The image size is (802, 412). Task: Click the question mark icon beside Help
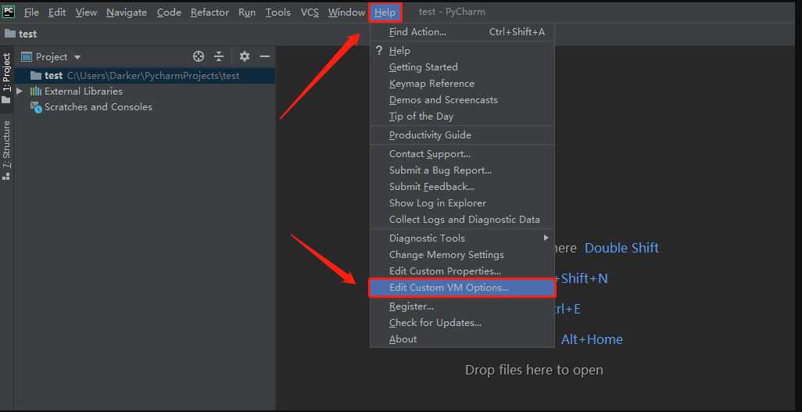[379, 50]
